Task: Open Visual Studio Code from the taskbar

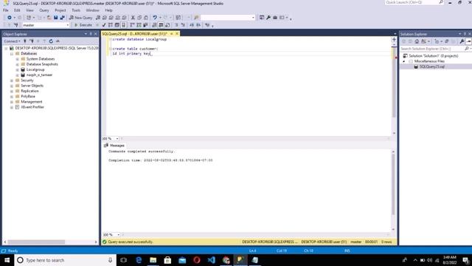Action: coord(212,260)
